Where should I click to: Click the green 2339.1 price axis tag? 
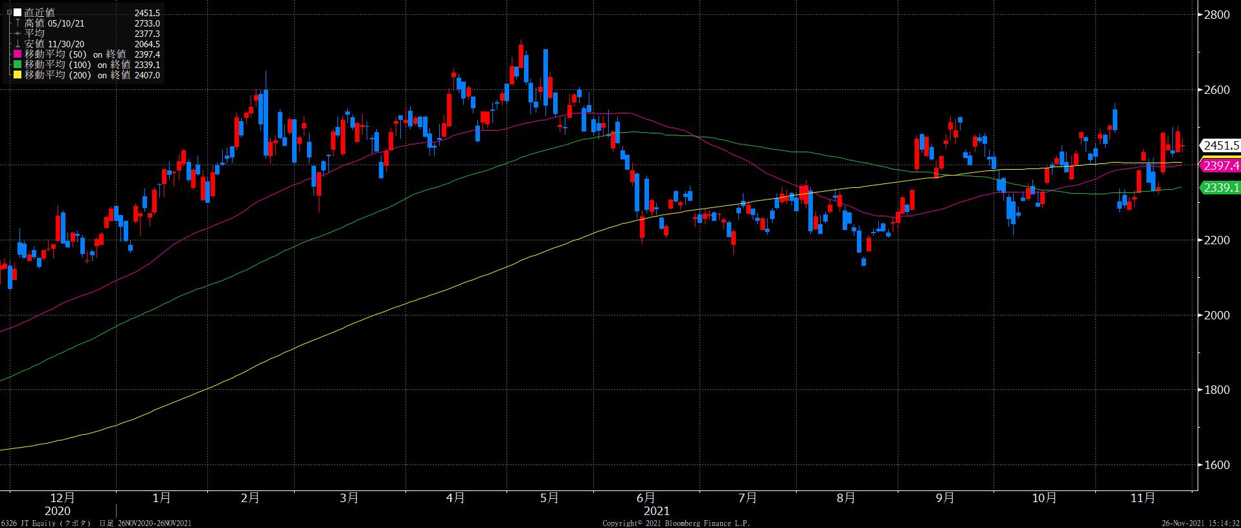click(1221, 188)
